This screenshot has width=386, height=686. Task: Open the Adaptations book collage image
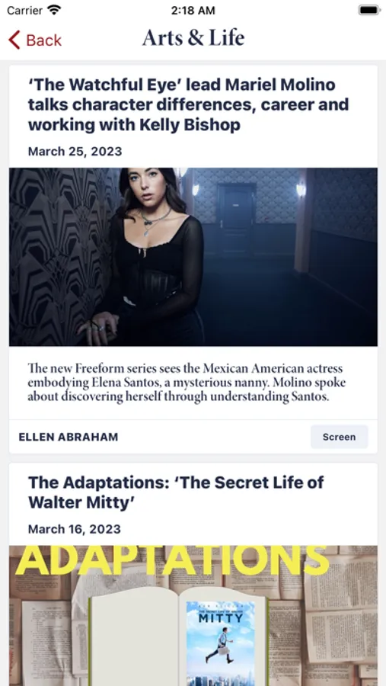193,616
